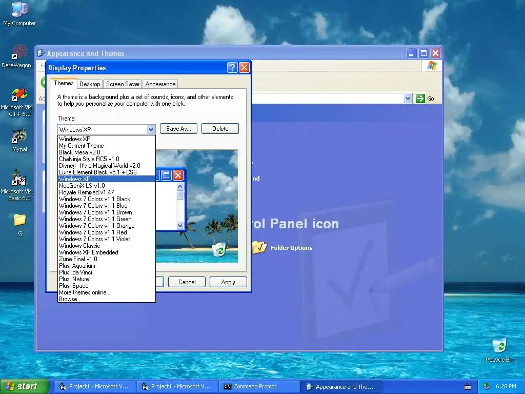The image size is (525, 394).
Task: Select Plus! Space theme
Action: (x=107, y=286)
